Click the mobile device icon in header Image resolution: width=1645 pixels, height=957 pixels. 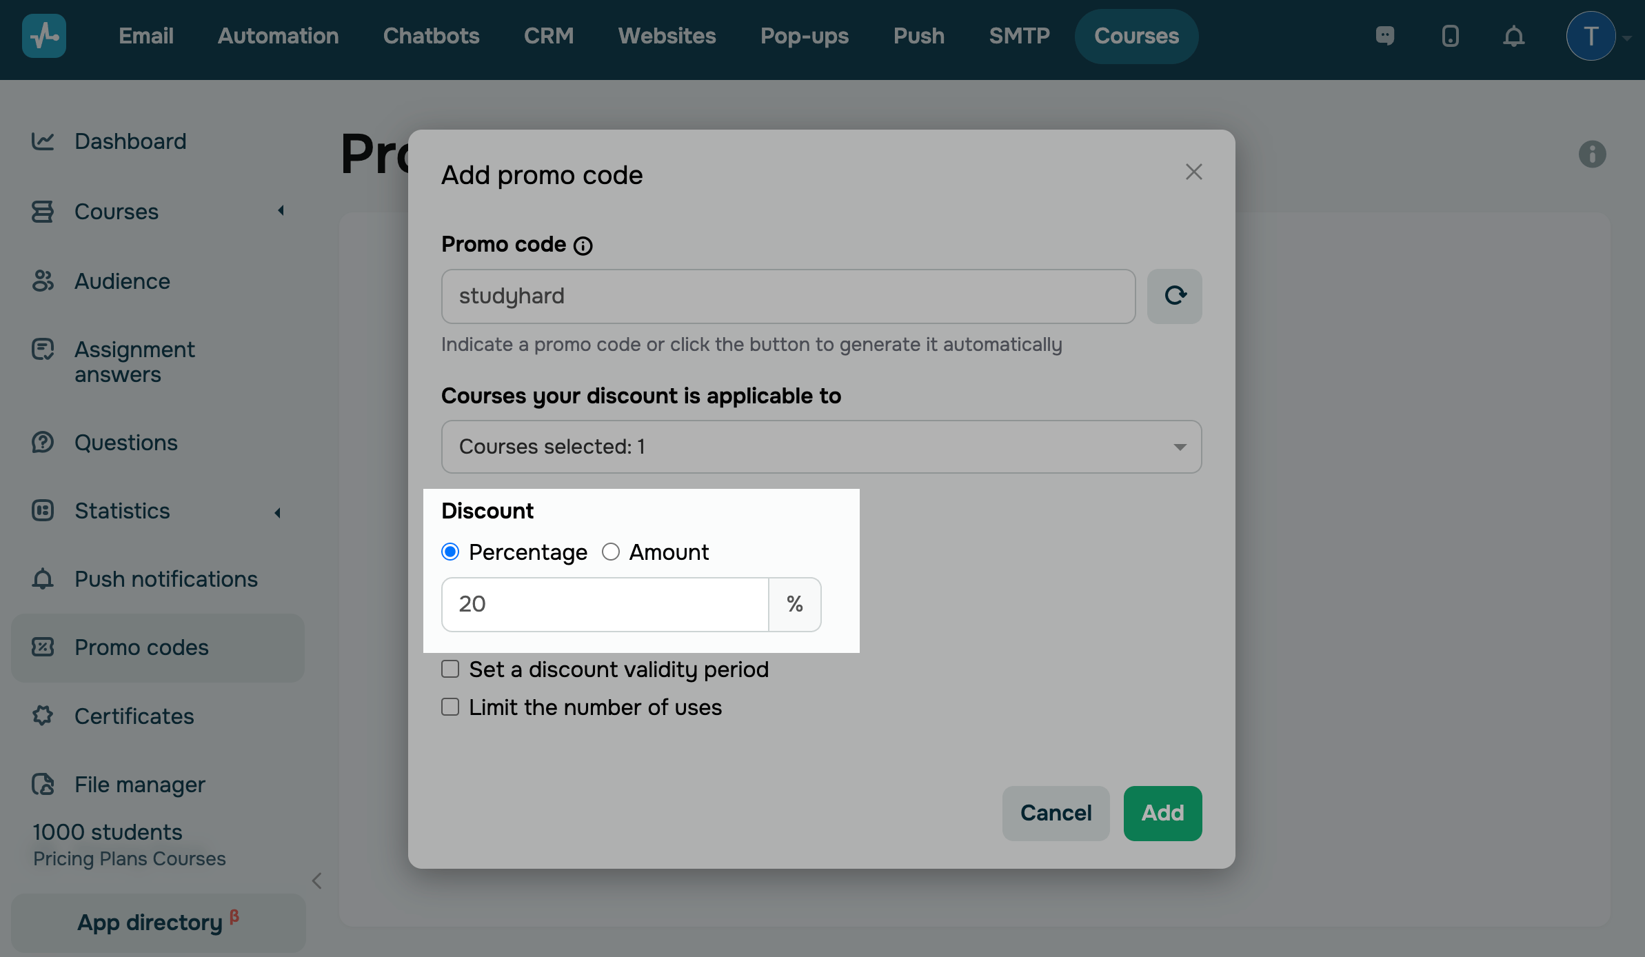[1451, 36]
